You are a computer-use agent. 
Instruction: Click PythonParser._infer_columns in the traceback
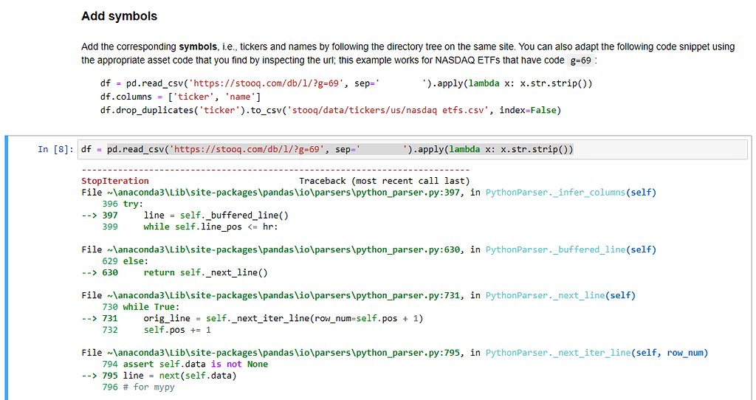[x=571, y=193]
